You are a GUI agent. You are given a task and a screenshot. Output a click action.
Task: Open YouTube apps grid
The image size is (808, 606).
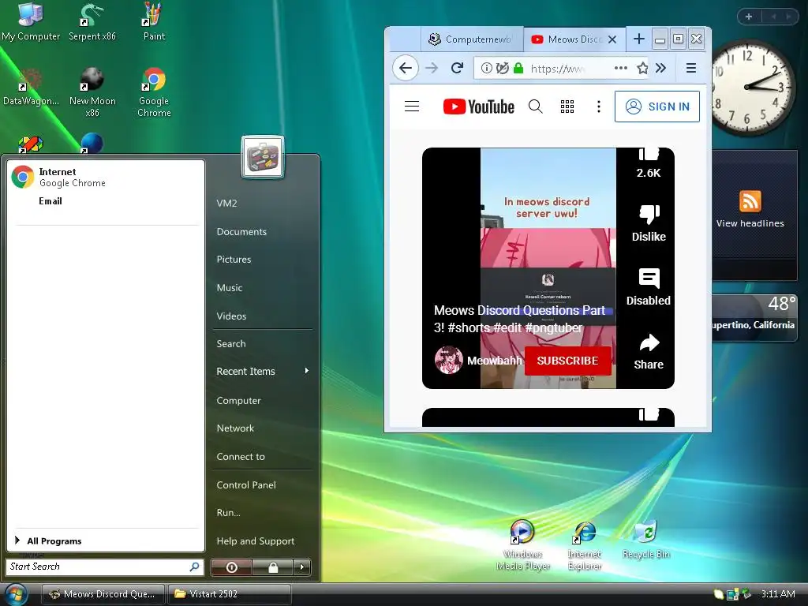567,107
